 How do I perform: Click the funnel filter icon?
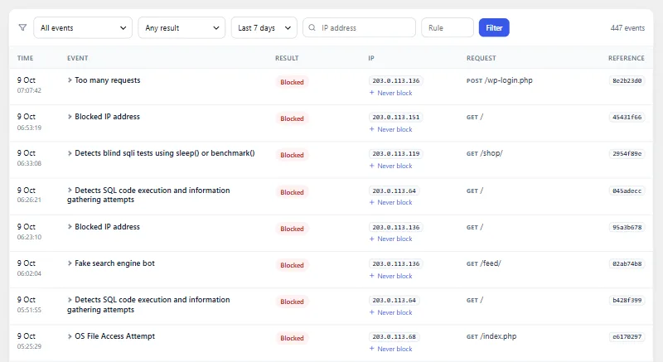click(22, 27)
